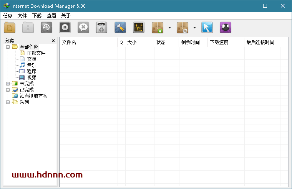Image resolution: width=292 pixels, height=189 pixels.
Task: Open the 下载 menu
Action: coord(37,16)
